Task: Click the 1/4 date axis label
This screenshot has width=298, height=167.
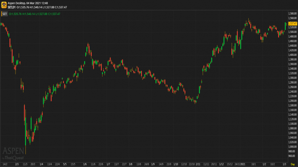Action: click(x=41, y=164)
